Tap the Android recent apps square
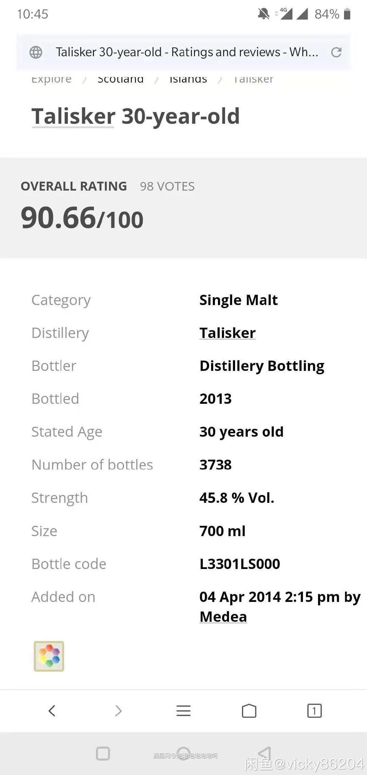 [103, 753]
